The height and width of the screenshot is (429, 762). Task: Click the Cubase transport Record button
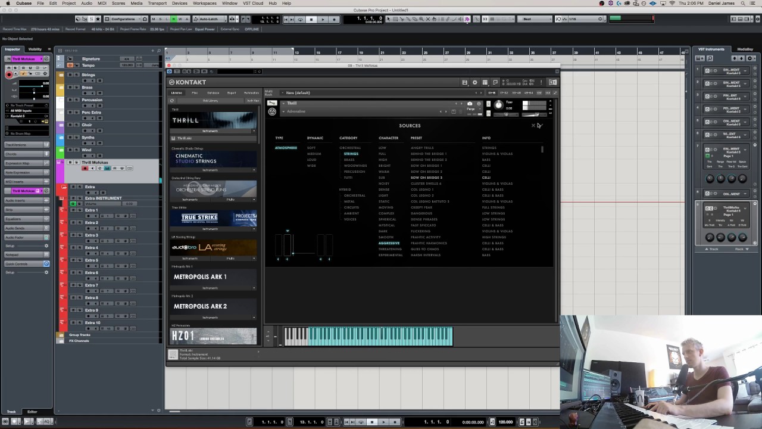[334, 19]
